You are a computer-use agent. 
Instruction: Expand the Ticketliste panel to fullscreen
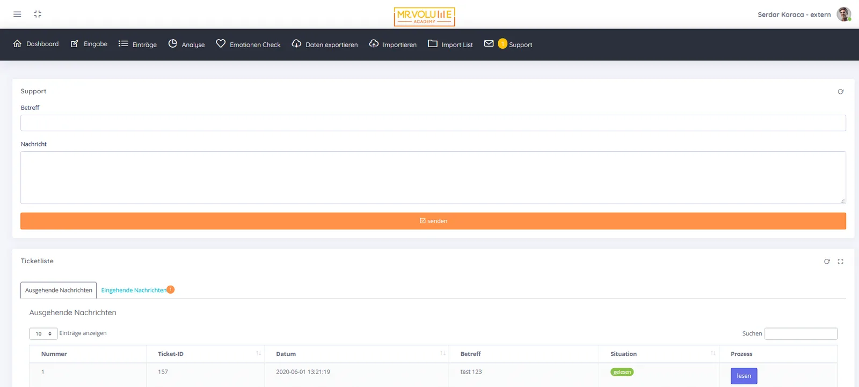point(841,262)
